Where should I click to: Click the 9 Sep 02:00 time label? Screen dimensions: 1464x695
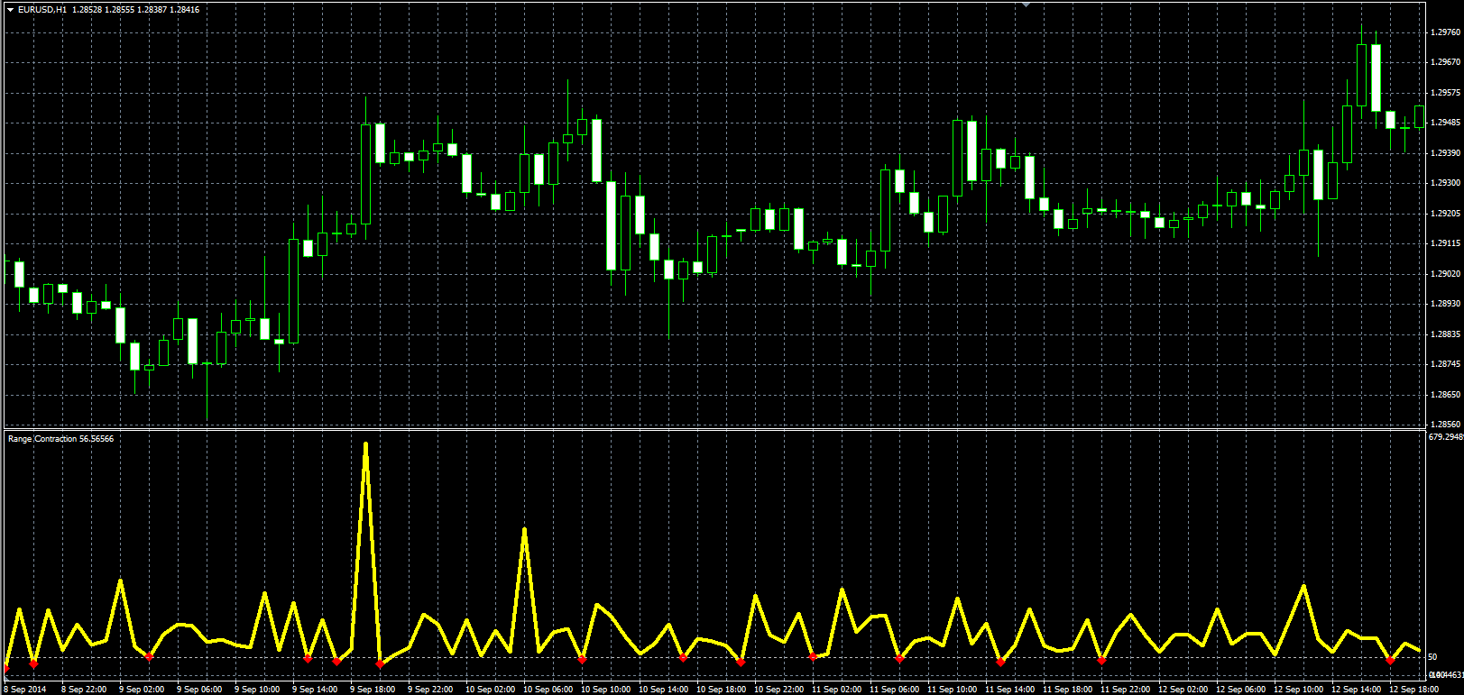(x=142, y=690)
